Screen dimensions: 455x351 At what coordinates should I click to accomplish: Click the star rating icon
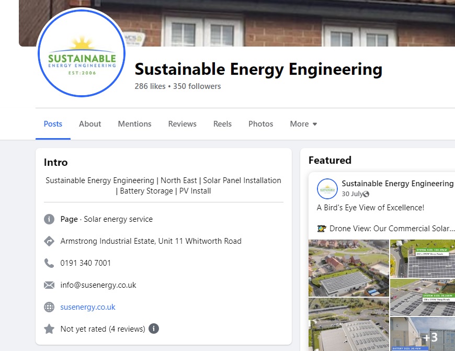[49, 329]
